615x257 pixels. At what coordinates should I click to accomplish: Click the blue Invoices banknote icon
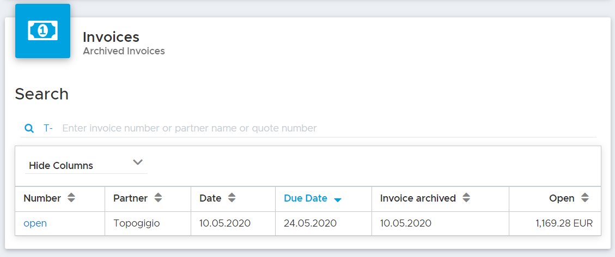tap(42, 31)
